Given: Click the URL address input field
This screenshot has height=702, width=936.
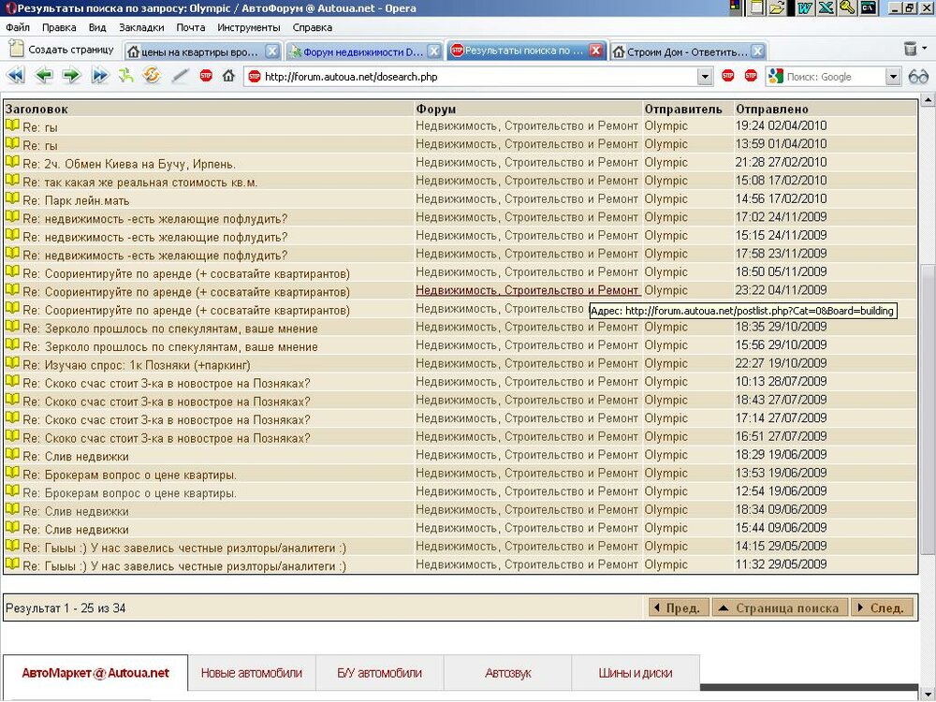Looking at the screenshot, I should coord(477,77).
